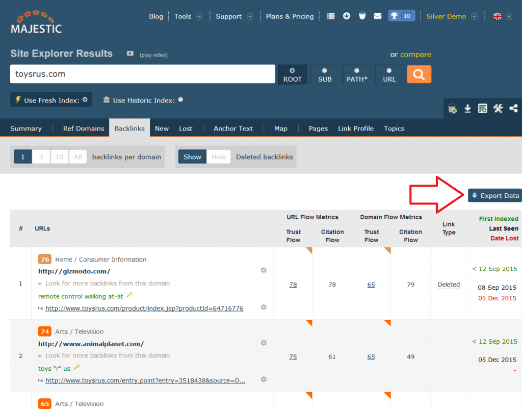Click gear icon beside toysrus product URL
Image resolution: width=522 pixels, height=409 pixels.
tap(264, 307)
